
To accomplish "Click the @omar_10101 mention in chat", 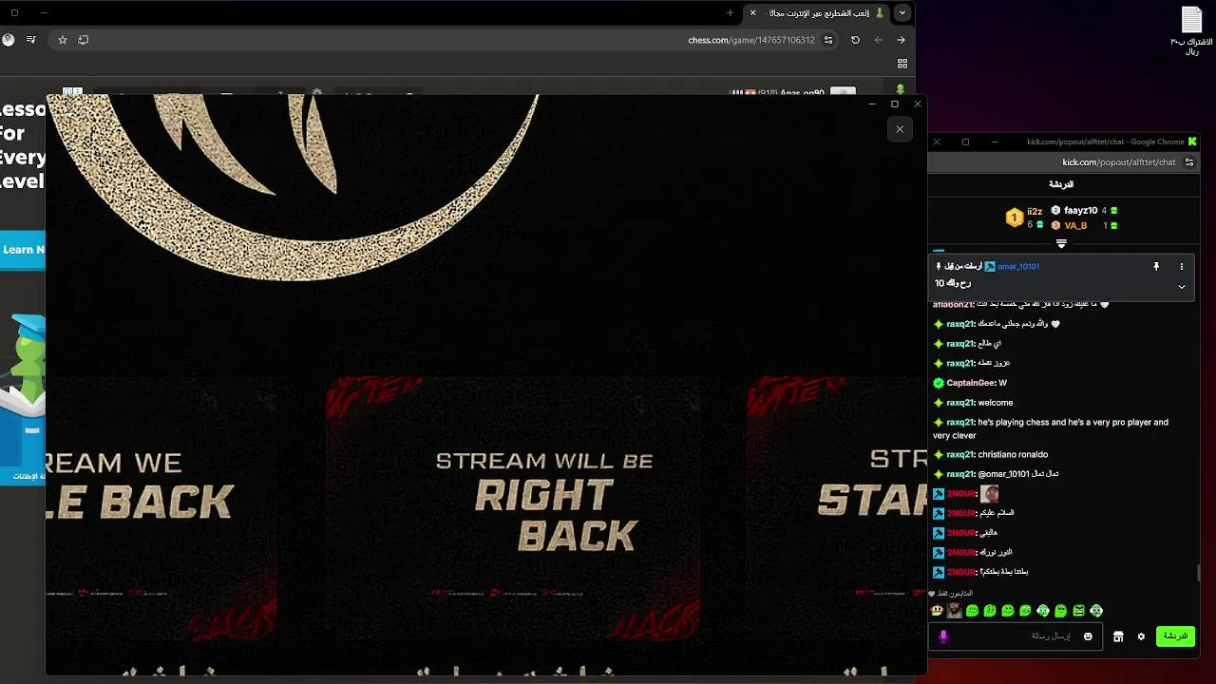I will click(x=1004, y=474).
